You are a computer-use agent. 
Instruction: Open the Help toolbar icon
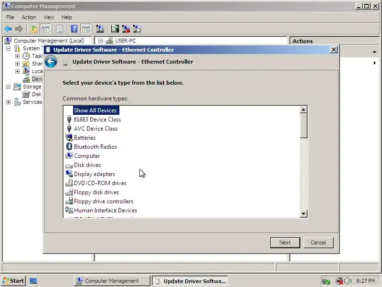click(74, 29)
